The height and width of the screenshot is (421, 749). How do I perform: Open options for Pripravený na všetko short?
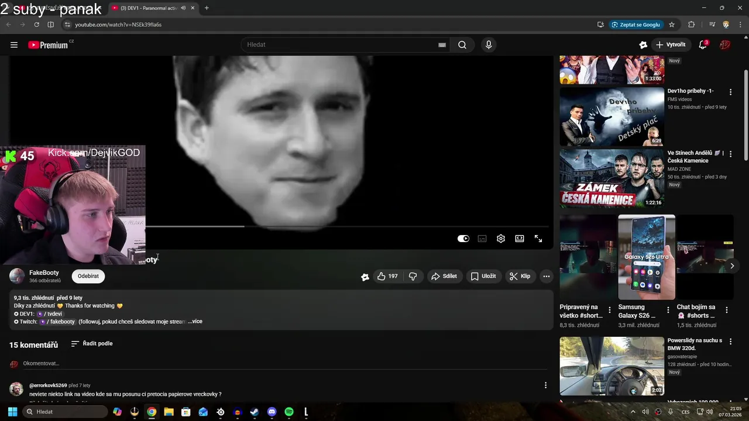coord(610,310)
